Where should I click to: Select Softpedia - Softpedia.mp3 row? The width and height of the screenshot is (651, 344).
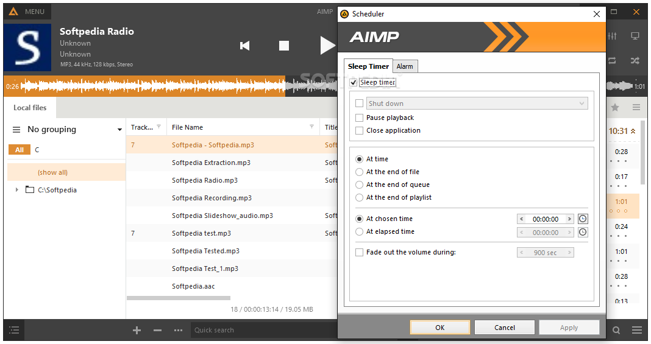point(232,145)
